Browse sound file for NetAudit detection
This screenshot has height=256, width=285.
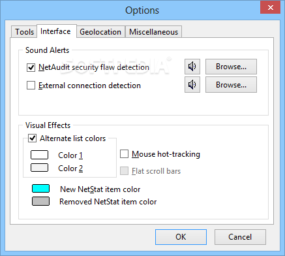tap(231, 67)
